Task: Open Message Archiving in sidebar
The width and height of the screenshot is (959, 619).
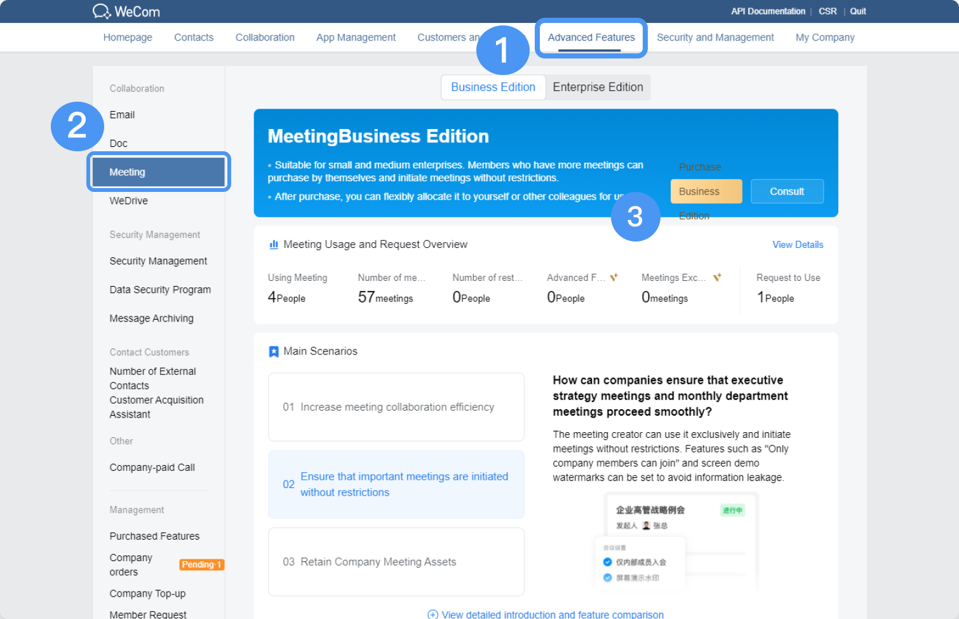Action: pyautogui.click(x=151, y=318)
